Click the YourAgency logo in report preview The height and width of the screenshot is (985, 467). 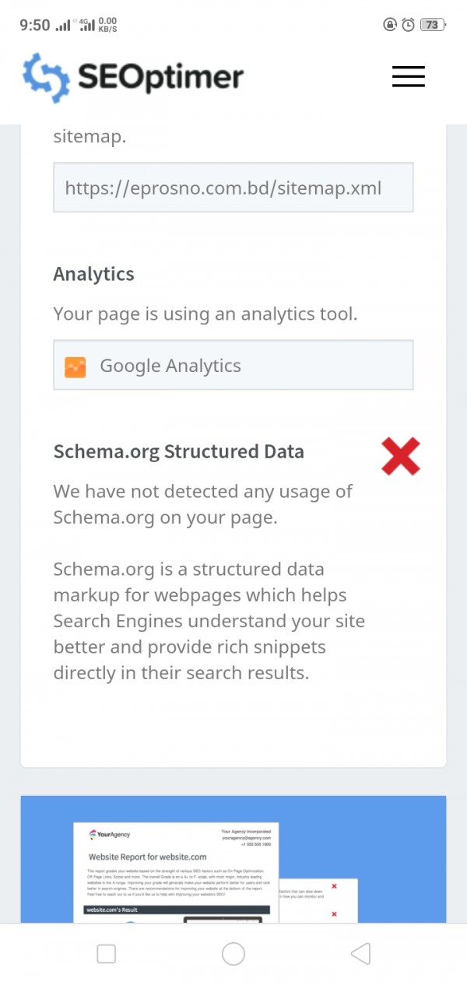tap(111, 834)
